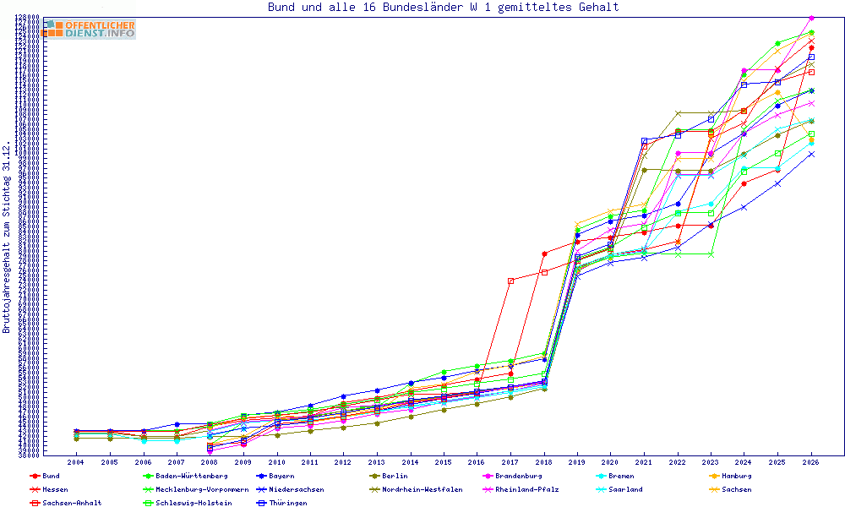The width and height of the screenshot is (845, 507).
Task: Click the red Hessen cross marker
Action: [x=35, y=490]
